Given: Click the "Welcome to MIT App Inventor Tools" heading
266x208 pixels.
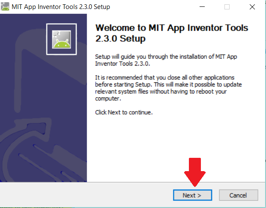Looking at the screenshot, I should pyautogui.click(x=172, y=33).
